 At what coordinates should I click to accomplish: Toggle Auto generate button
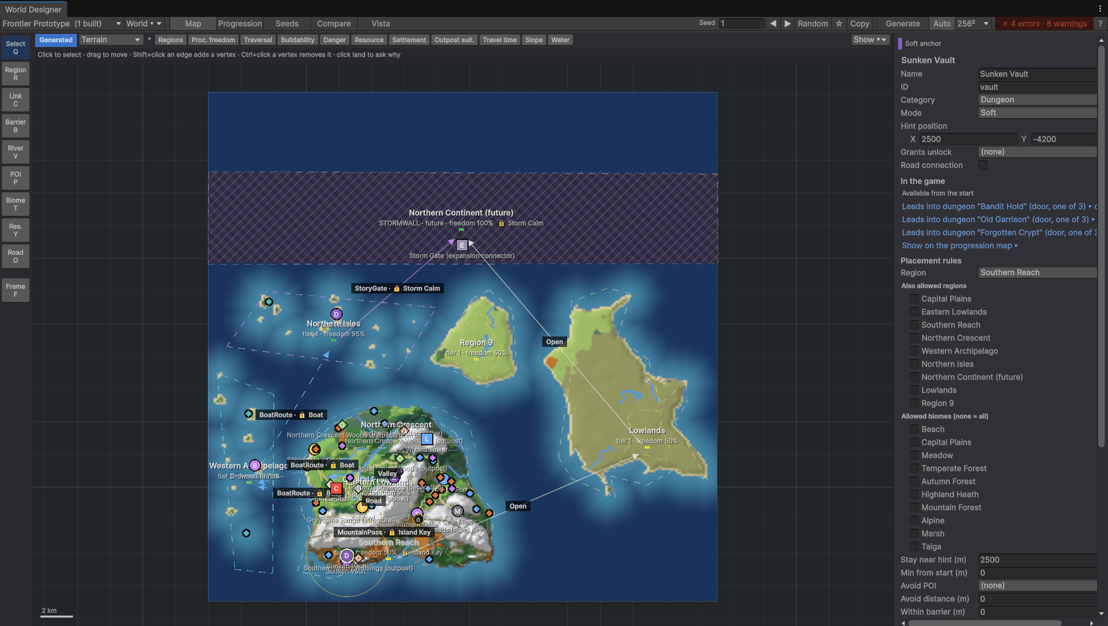[x=941, y=23]
